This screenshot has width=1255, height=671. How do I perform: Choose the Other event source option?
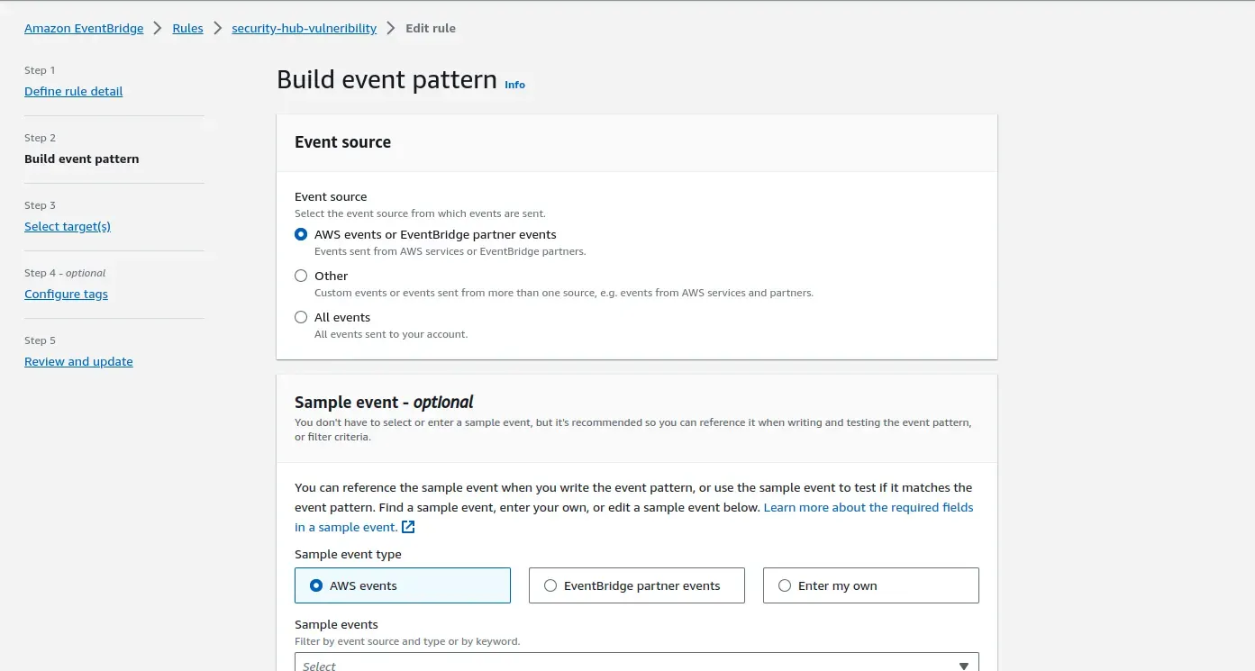coord(301,276)
